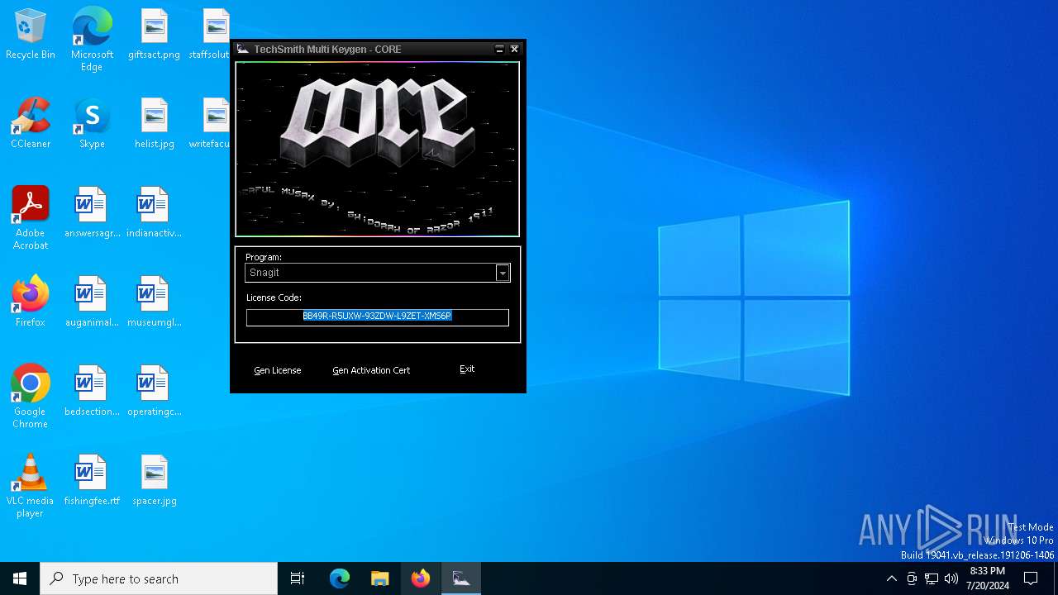Minimize the TechSmith Multi Keygen window

pyautogui.click(x=499, y=50)
